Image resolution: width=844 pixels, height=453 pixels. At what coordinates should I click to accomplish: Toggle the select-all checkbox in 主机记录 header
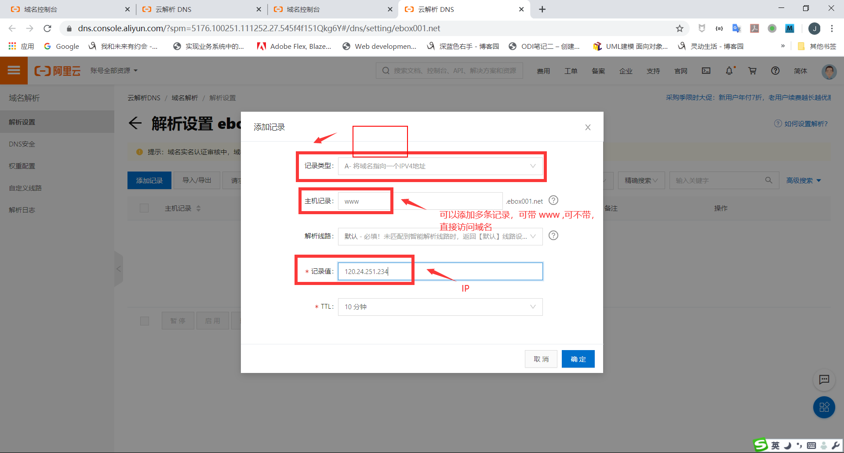[x=144, y=208]
